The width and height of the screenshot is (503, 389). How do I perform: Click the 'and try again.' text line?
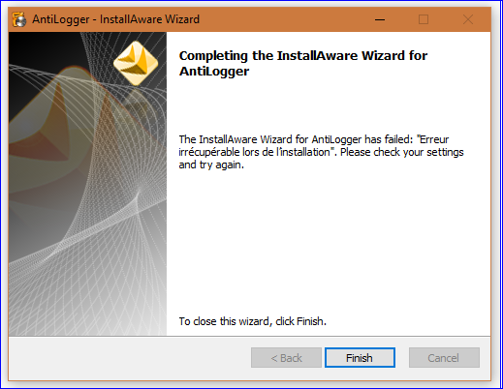click(211, 165)
